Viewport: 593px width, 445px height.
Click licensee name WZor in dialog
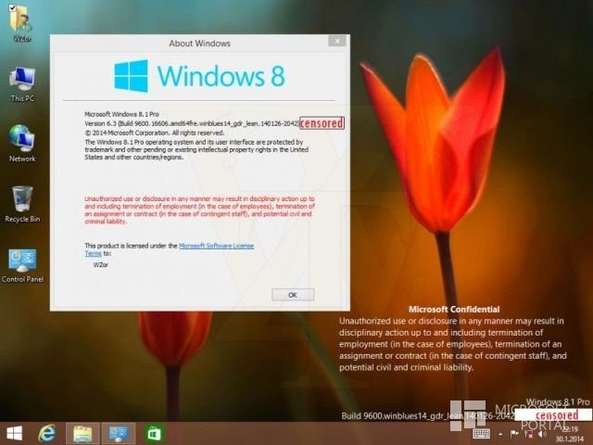point(101,265)
